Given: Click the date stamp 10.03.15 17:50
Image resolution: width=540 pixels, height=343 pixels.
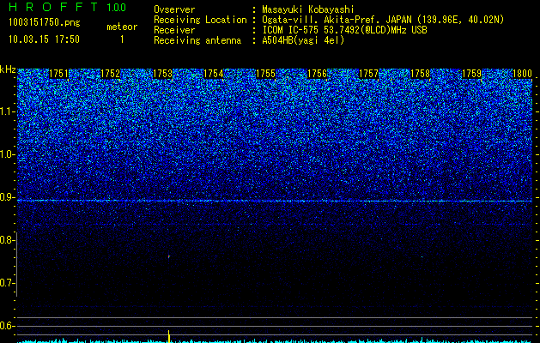Looking at the screenshot, I should pyautogui.click(x=44, y=39).
